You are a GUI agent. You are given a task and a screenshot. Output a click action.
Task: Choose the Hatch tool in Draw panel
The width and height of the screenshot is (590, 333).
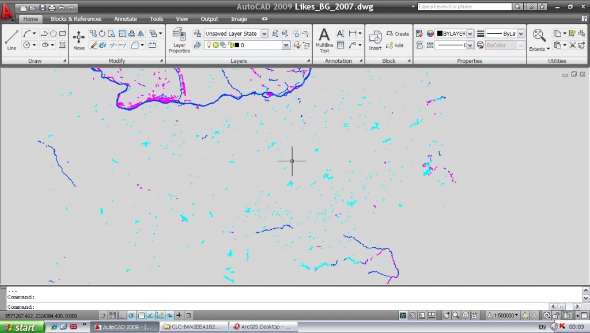coord(62,45)
